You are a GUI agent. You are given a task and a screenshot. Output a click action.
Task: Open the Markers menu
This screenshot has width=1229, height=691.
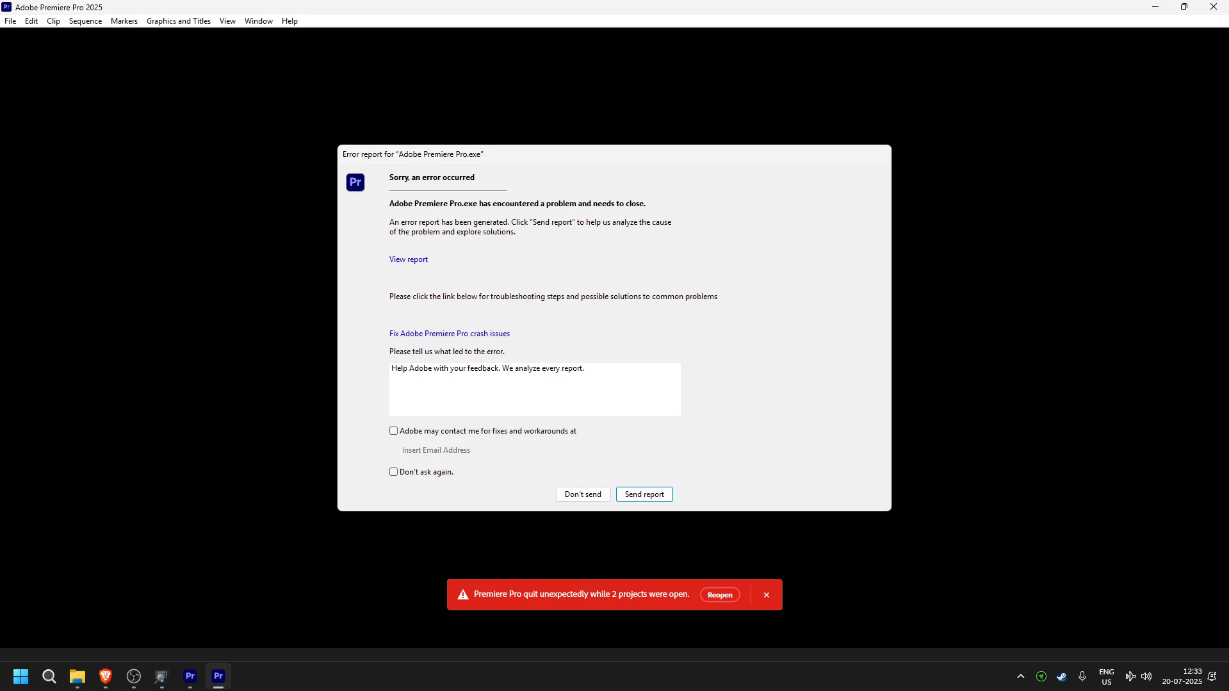tap(124, 21)
